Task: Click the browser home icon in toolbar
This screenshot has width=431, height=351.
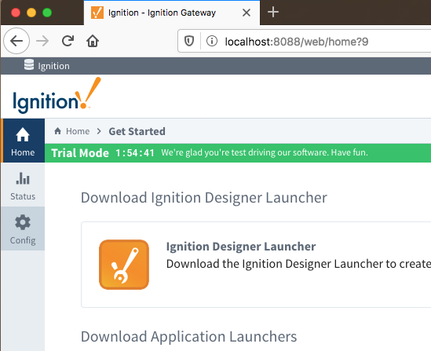Action: coord(93,41)
